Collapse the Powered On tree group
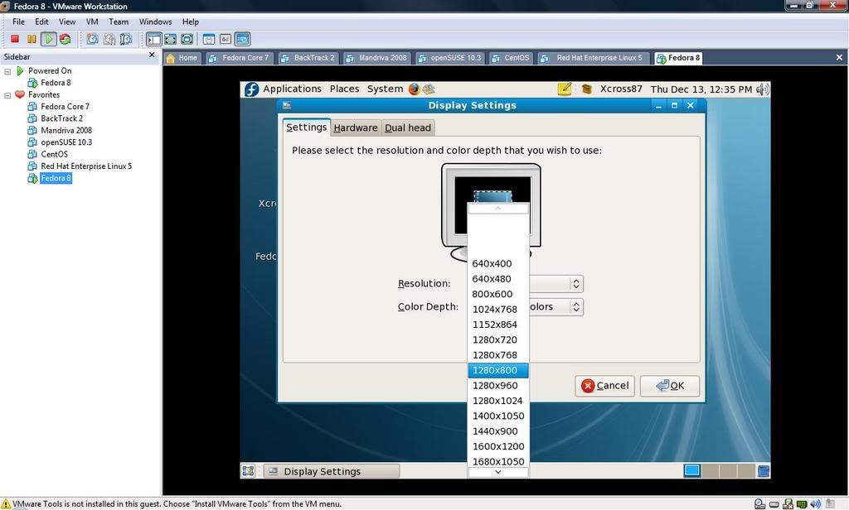This screenshot has width=849, height=510. point(7,71)
